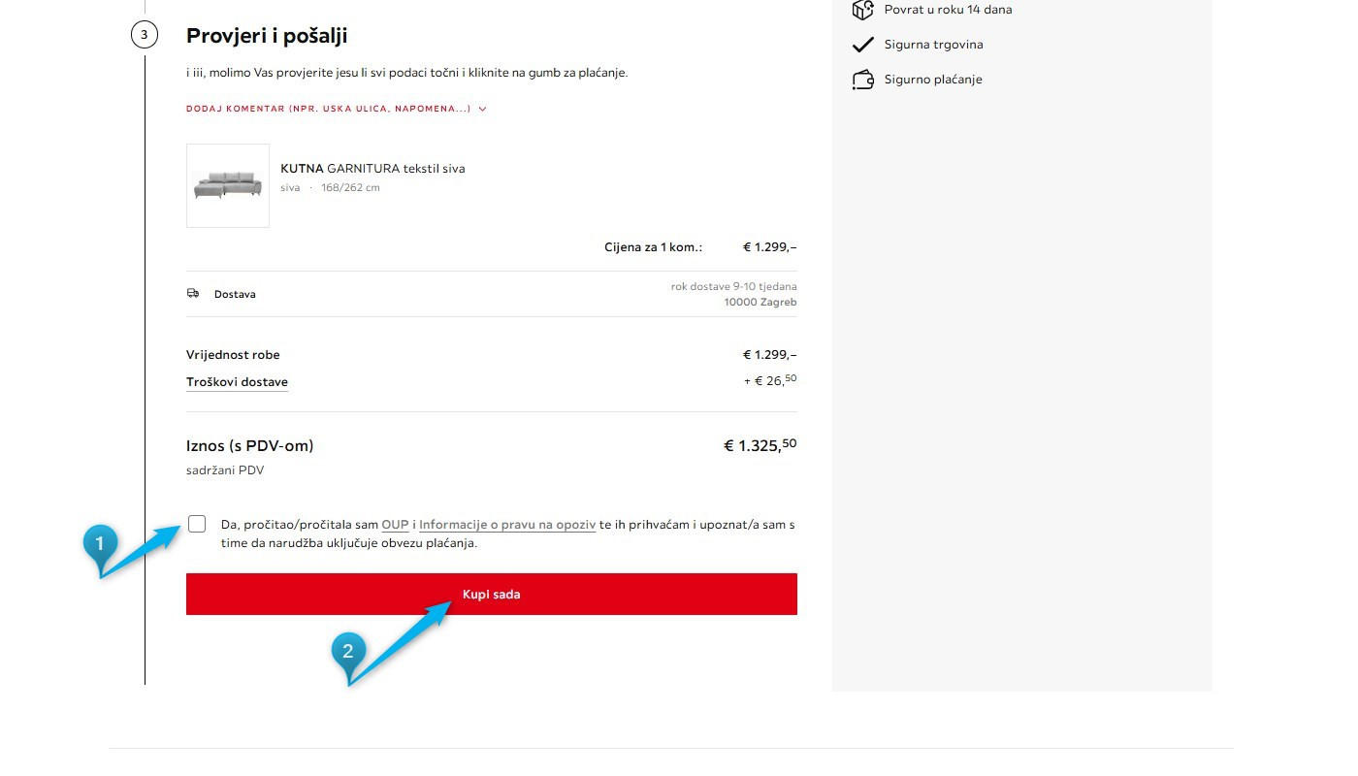Open the OUP terms link
The height and width of the screenshot is (776, 1358).
[395, 525]
